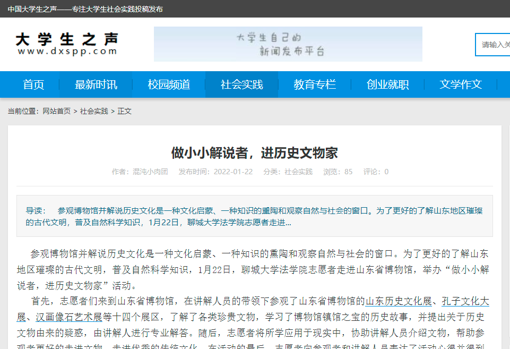Screen dimensions: 510x349
Task: Click 社会实践 in the breadcrumb trail
Action: coord(94,111)
